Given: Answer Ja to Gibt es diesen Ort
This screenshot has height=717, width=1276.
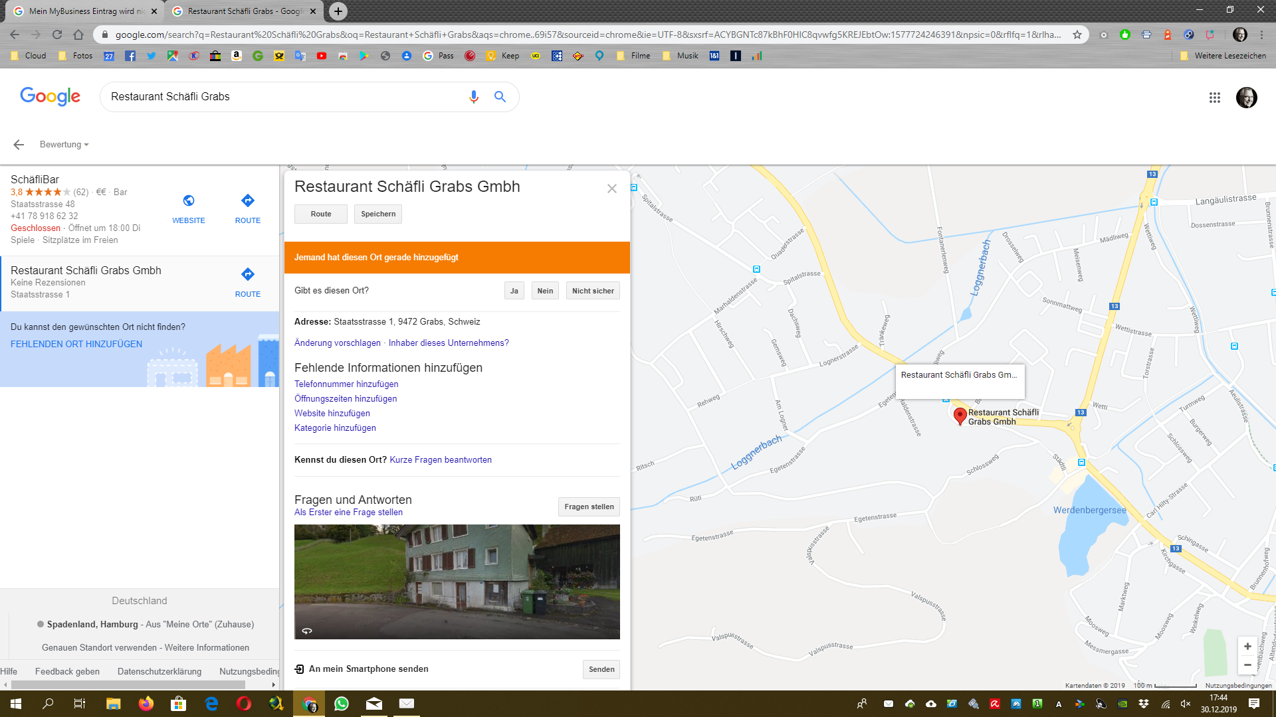Looking at the screenshot, I should pos(514,291).
